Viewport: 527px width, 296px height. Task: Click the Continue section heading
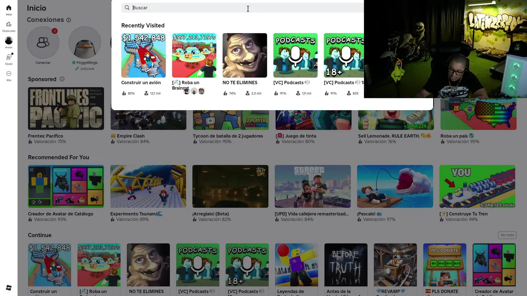[x=40, y=235]
